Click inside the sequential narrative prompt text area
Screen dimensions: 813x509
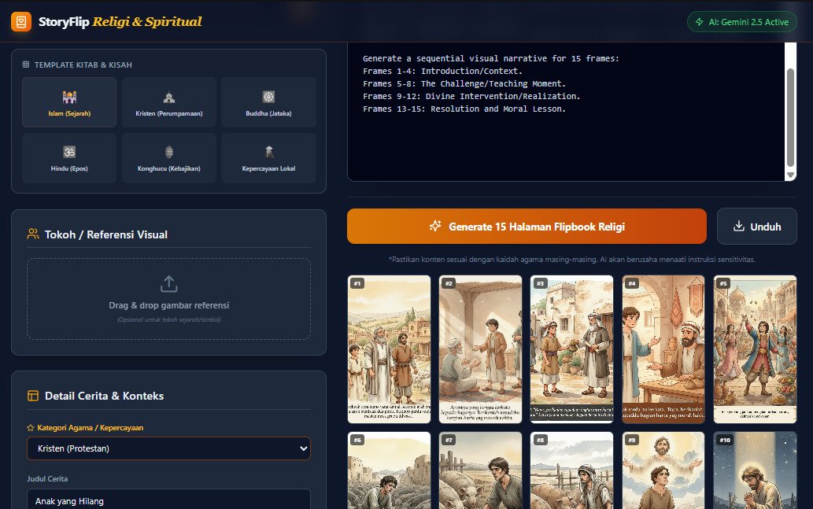[566, 112]
